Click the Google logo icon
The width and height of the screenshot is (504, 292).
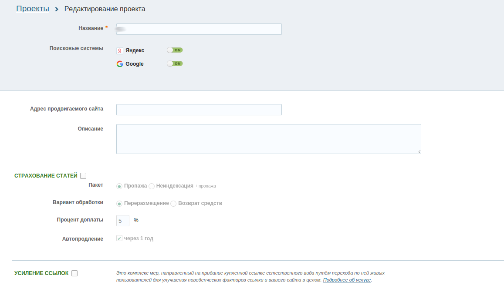click(x=119, y=64)
